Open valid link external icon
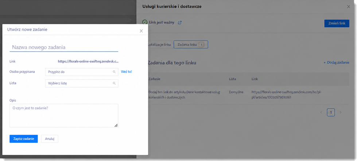The height and width of the screenshot is (161, 357). 180,23
